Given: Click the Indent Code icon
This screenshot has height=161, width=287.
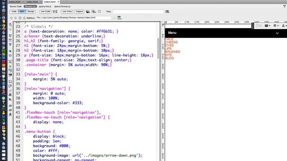Looking at the screenshot, I should [x=10, y=106].
